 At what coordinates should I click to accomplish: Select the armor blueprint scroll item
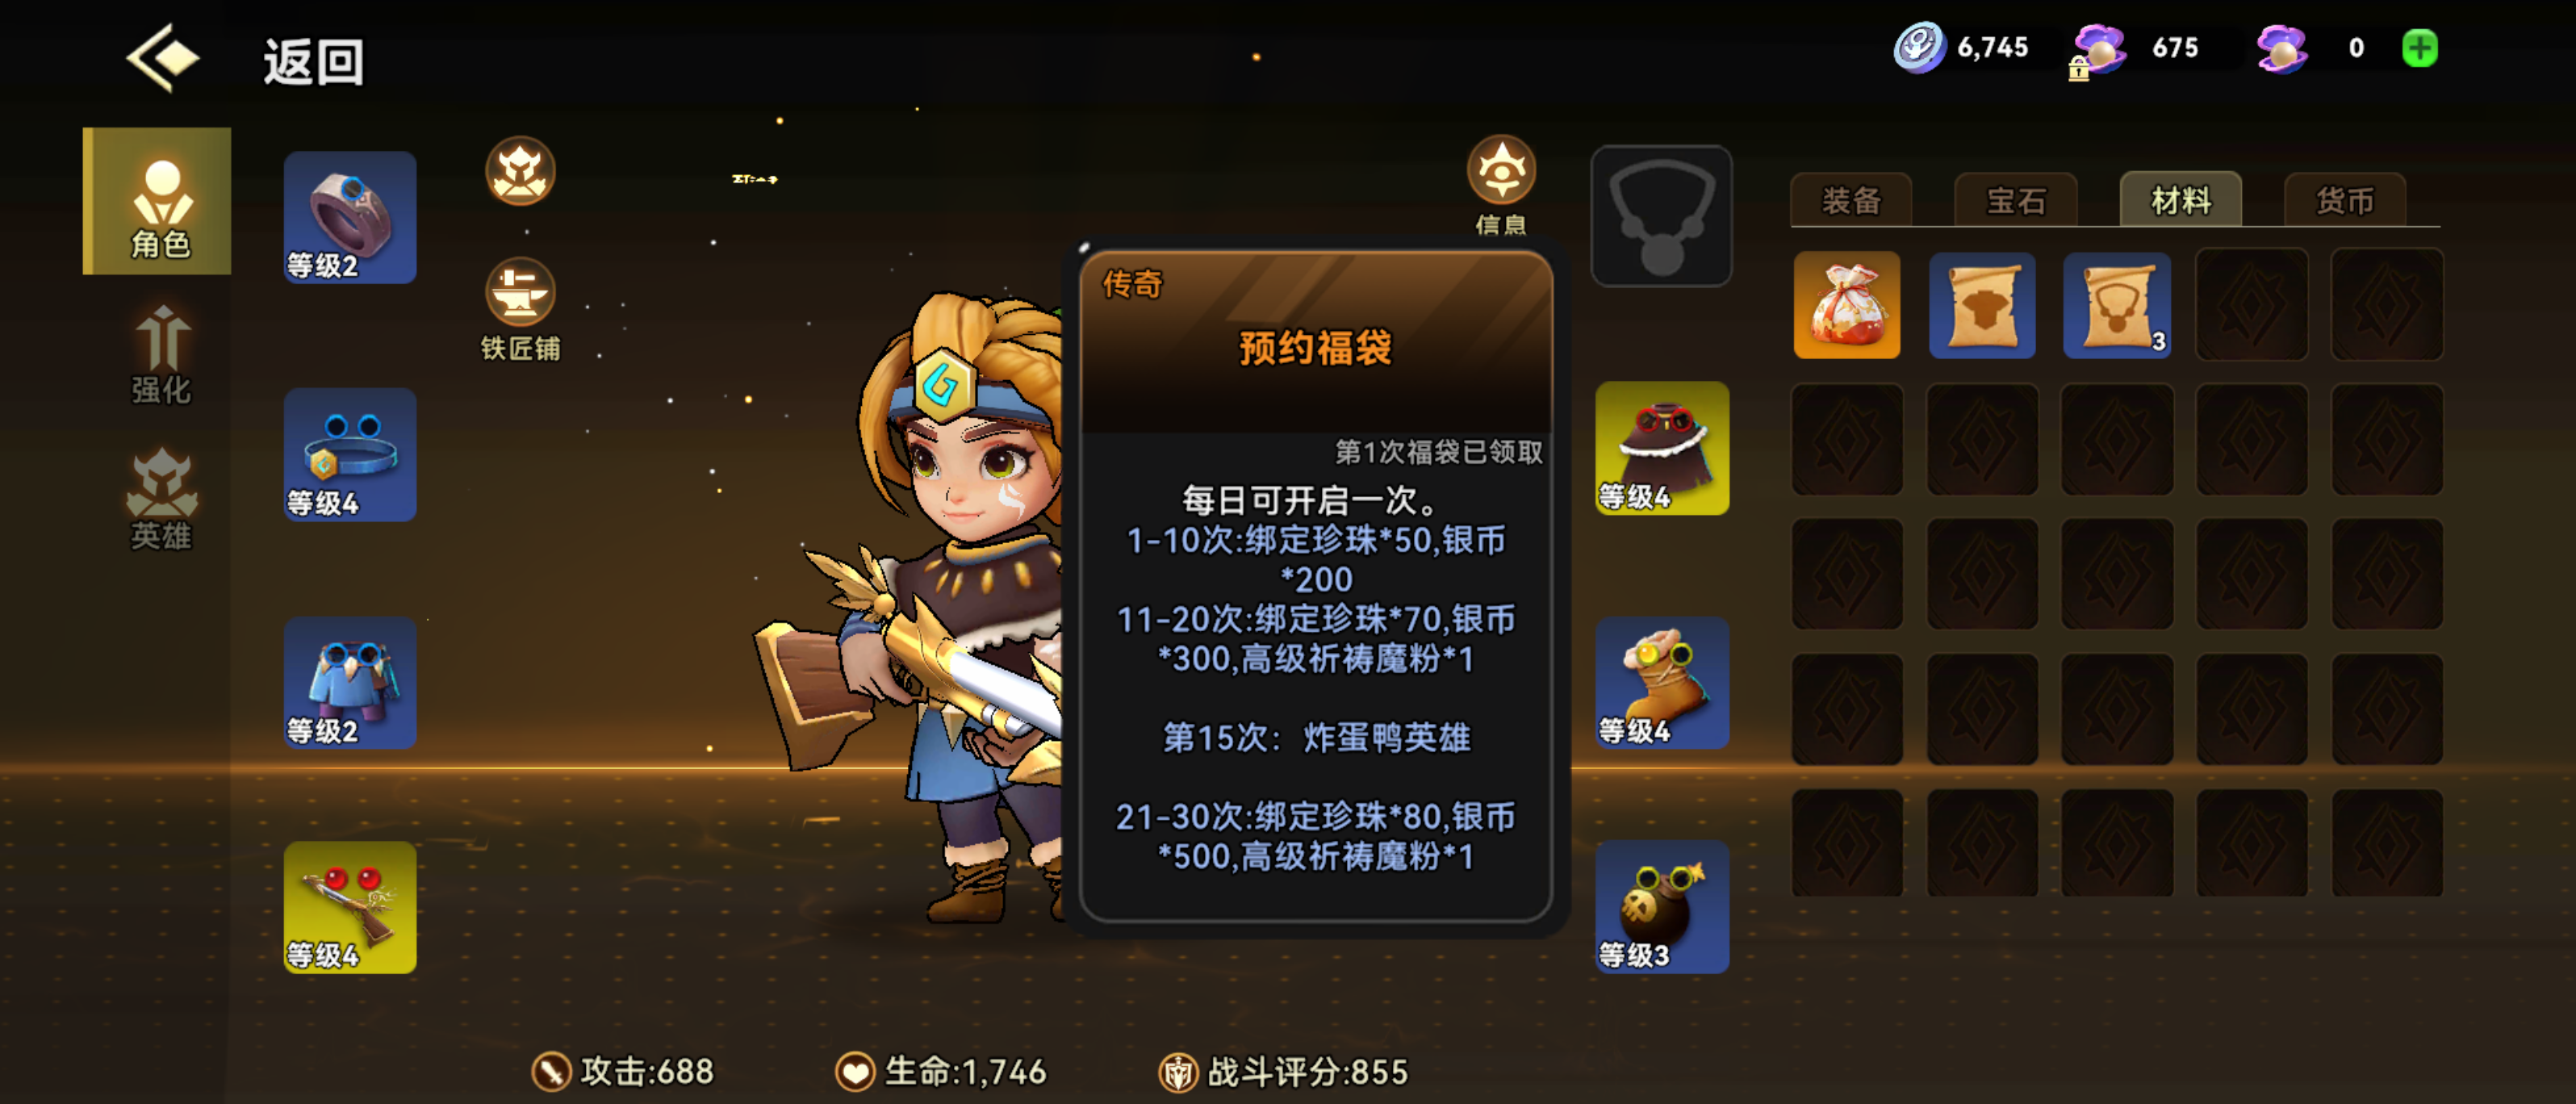click(1981, 305)
